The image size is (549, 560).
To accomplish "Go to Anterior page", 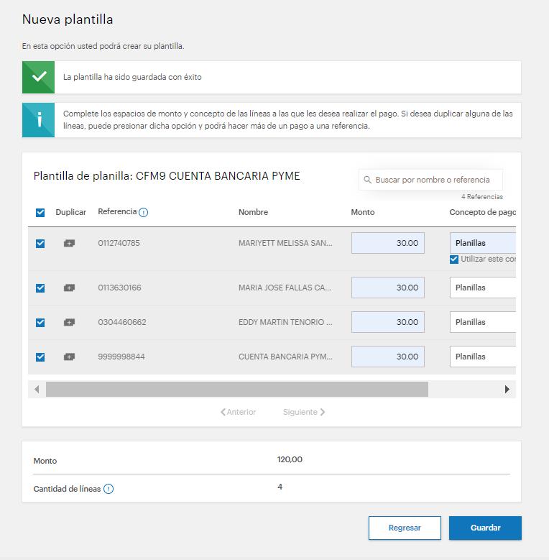I will click(x=238, y=413).
